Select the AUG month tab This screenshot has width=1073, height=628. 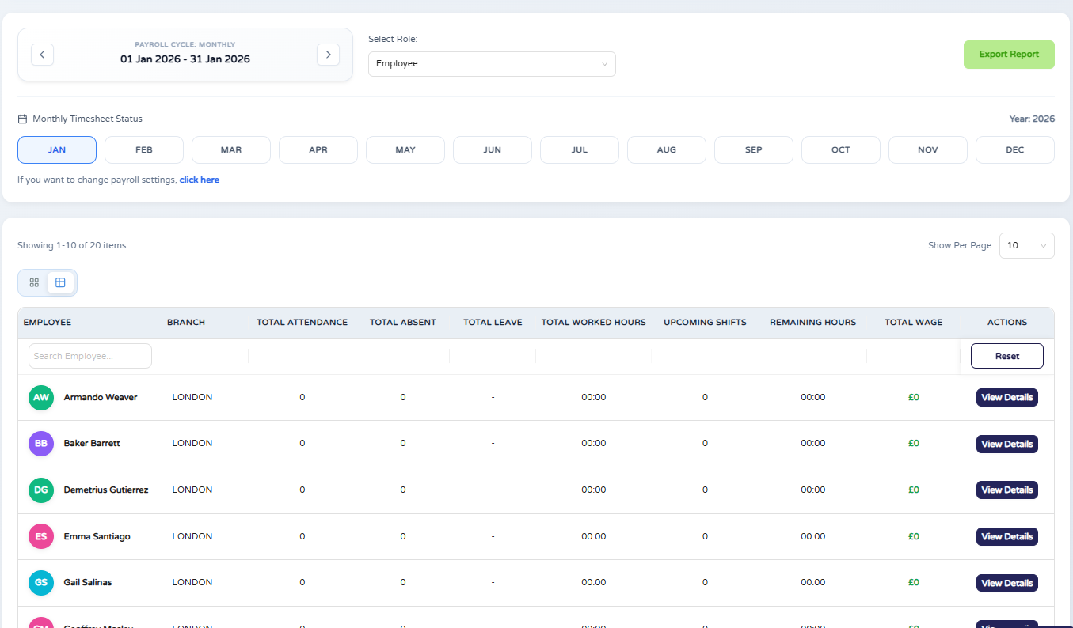tap(667, 149)
